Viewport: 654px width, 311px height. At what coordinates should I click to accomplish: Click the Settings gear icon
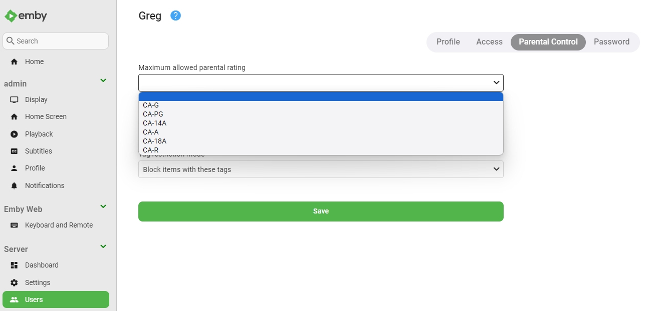click(14, 282)
